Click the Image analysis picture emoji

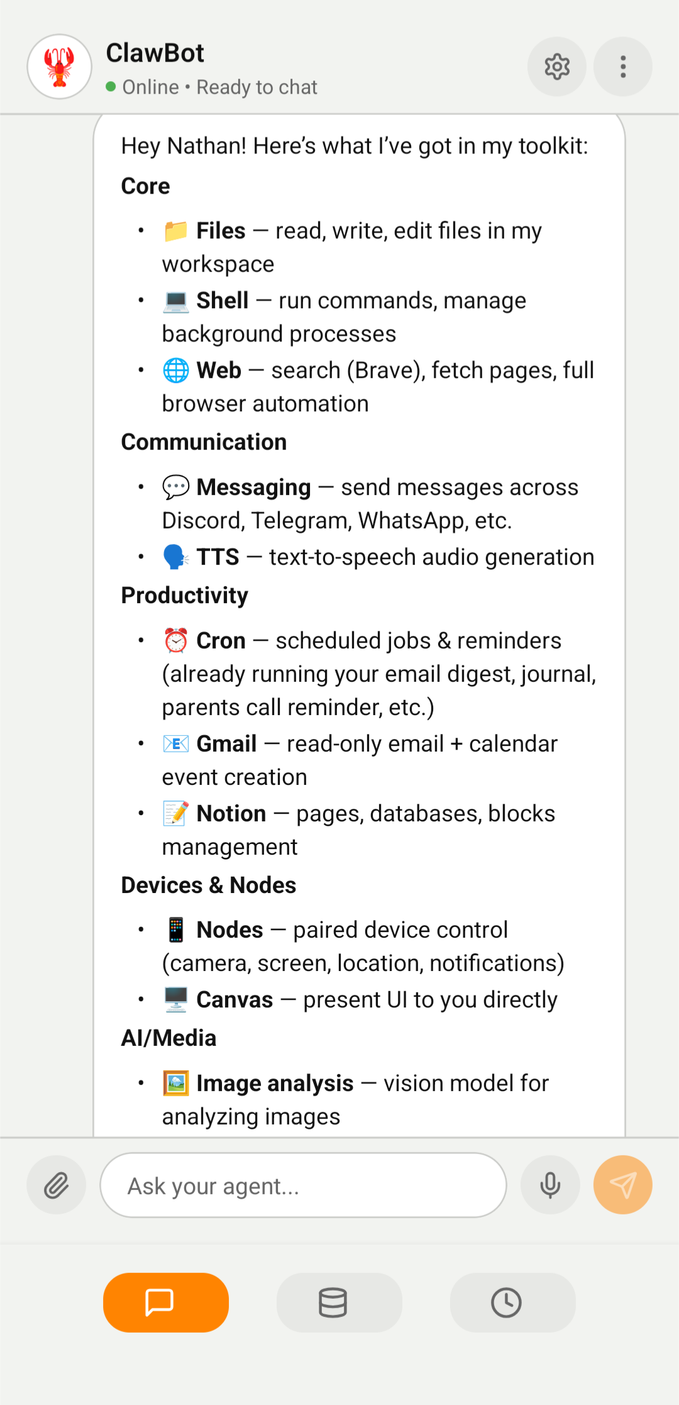[177, 1082]
